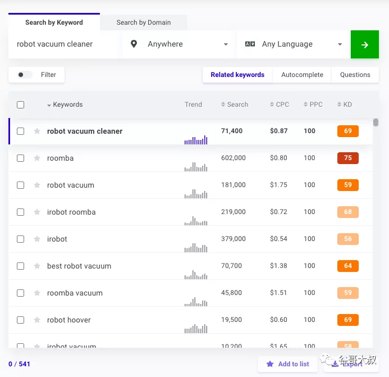The width and height of the screenshot is (389, 377).
Task: Star the 'irobot' keyword row
Action: coord(37,239)
